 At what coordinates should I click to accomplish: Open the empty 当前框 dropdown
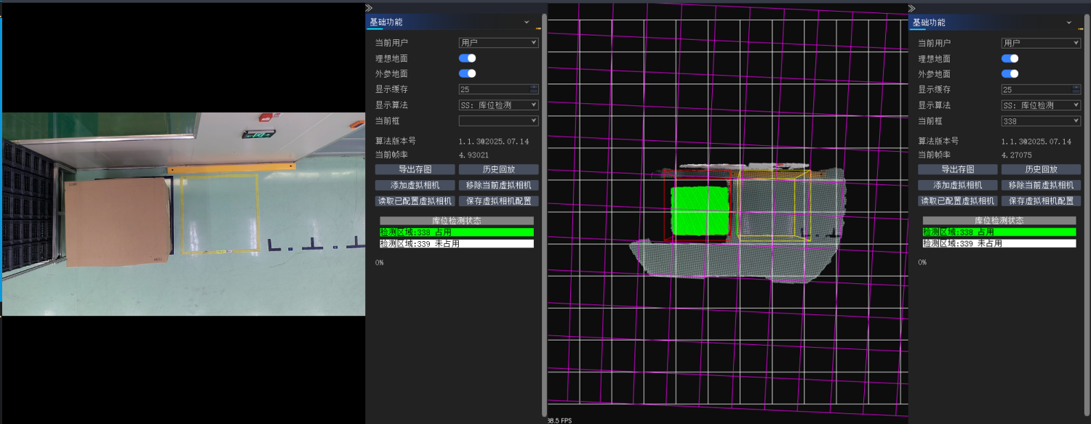(x=498, y=121)
